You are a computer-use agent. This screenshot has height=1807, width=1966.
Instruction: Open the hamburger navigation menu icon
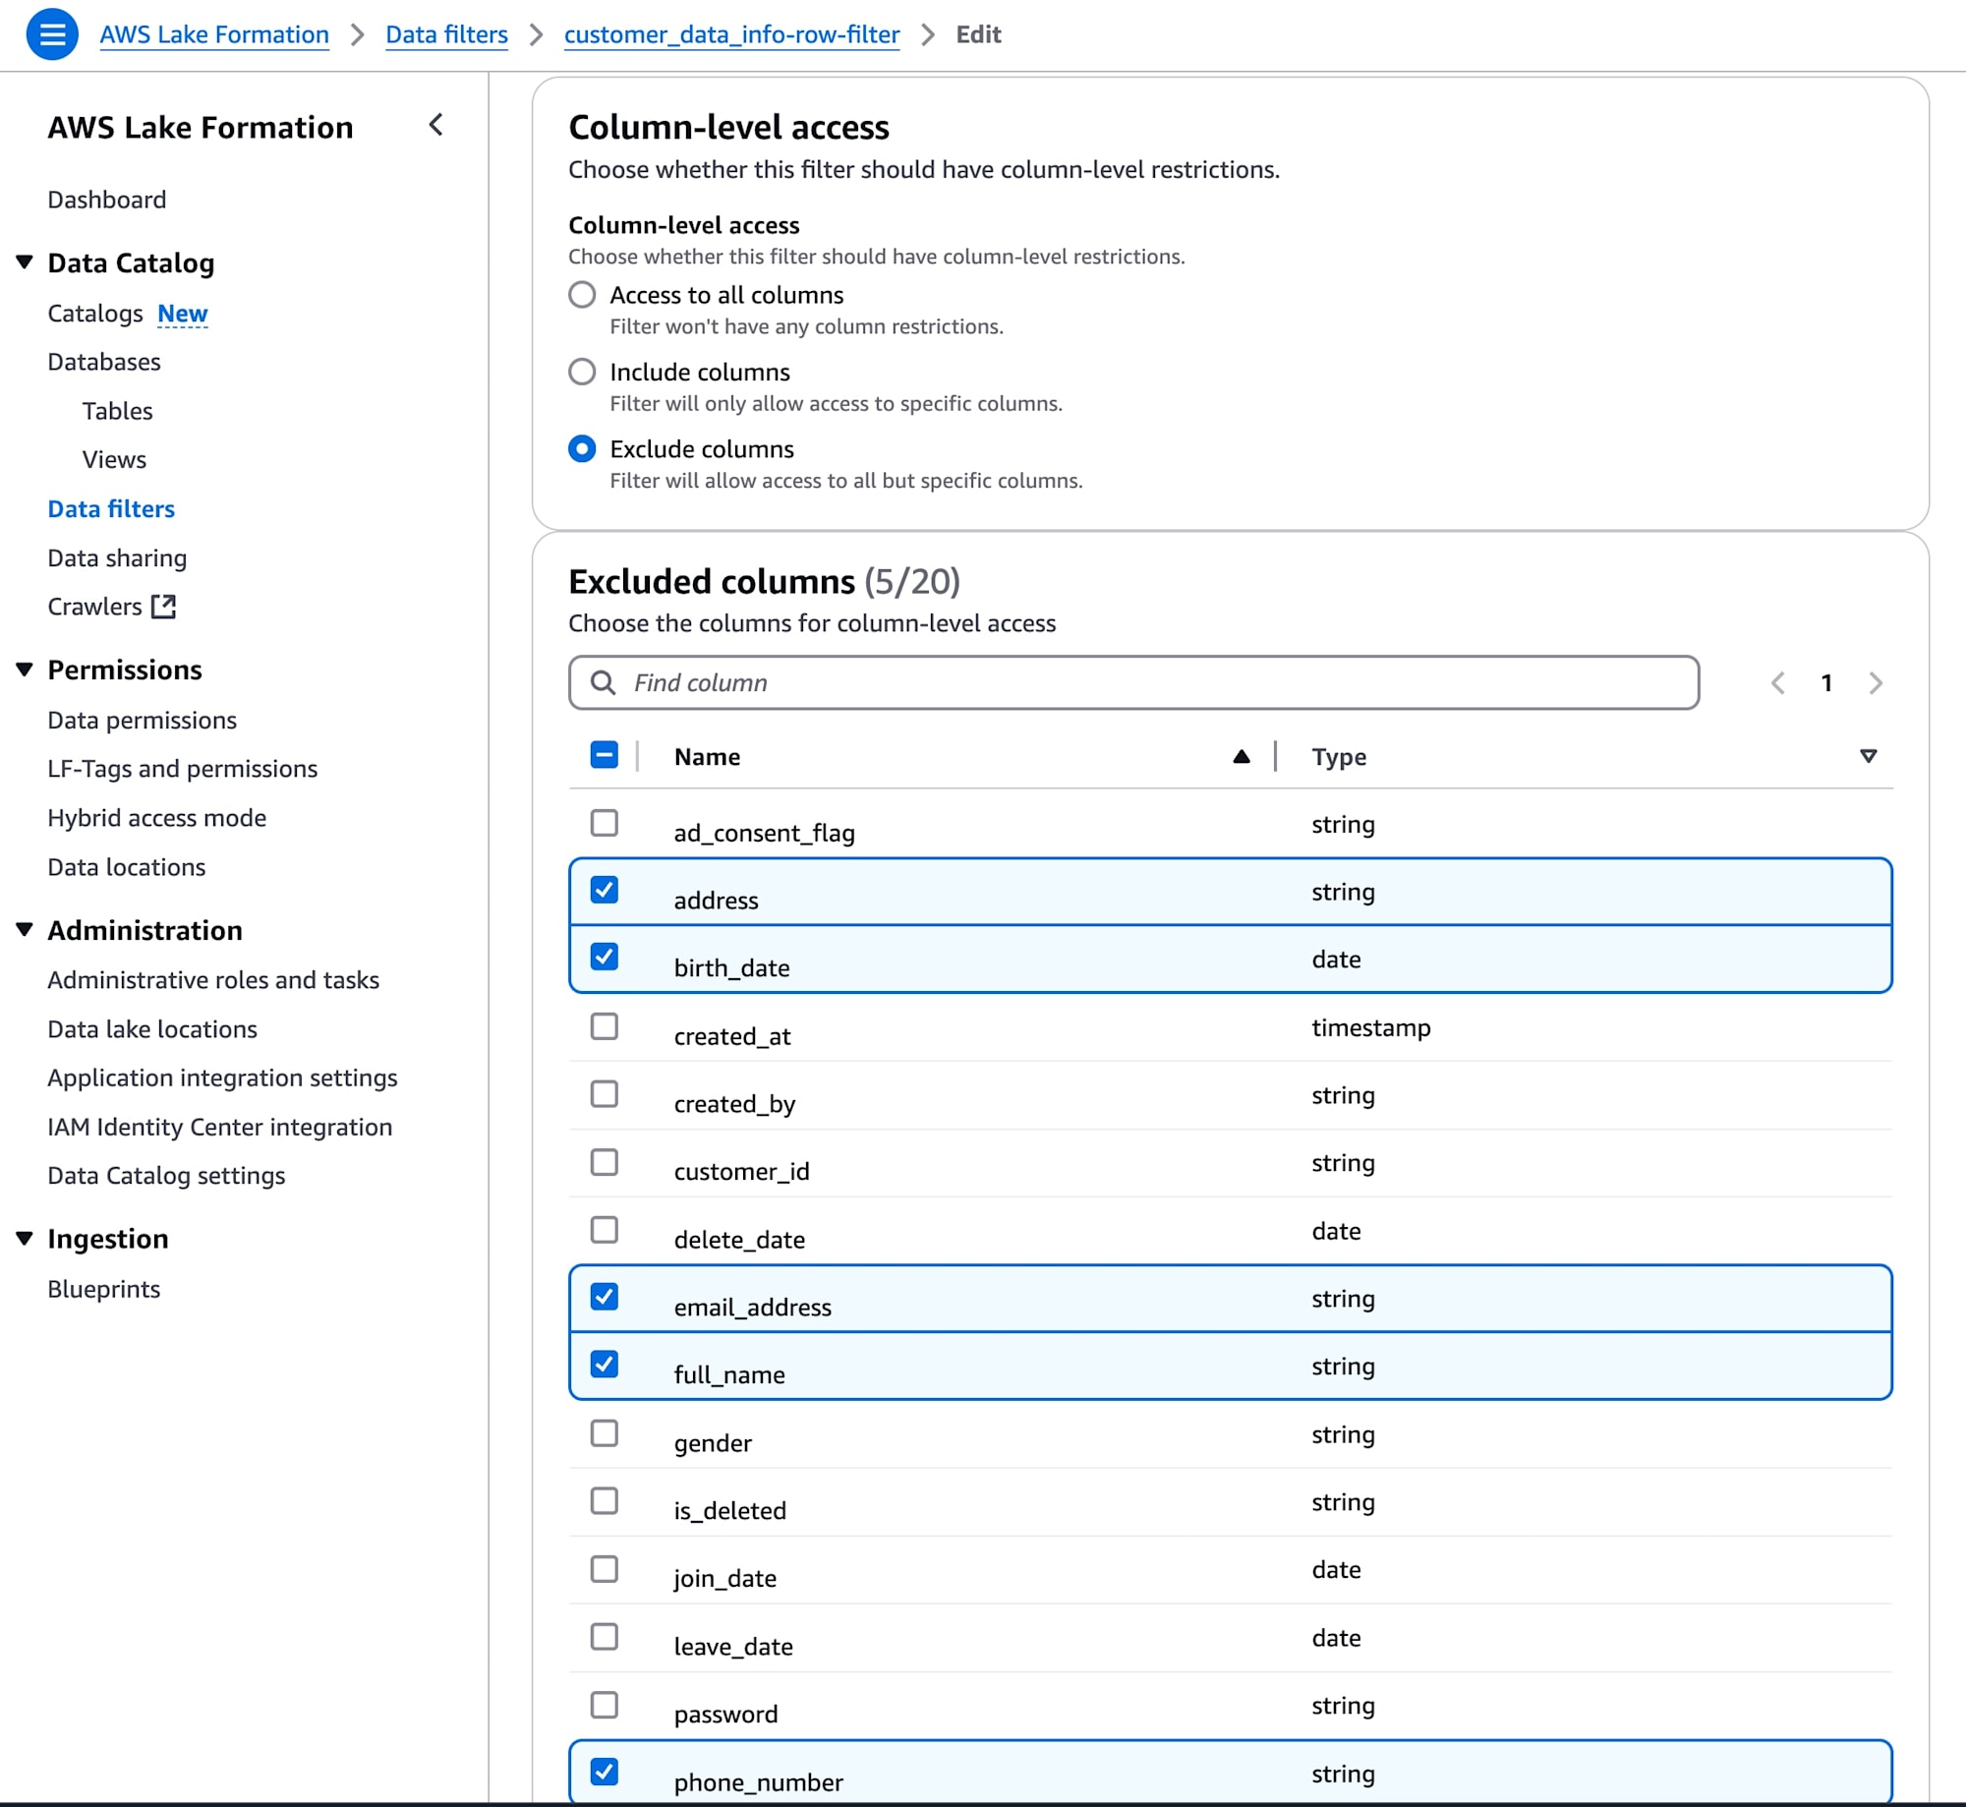coord(52,34)
